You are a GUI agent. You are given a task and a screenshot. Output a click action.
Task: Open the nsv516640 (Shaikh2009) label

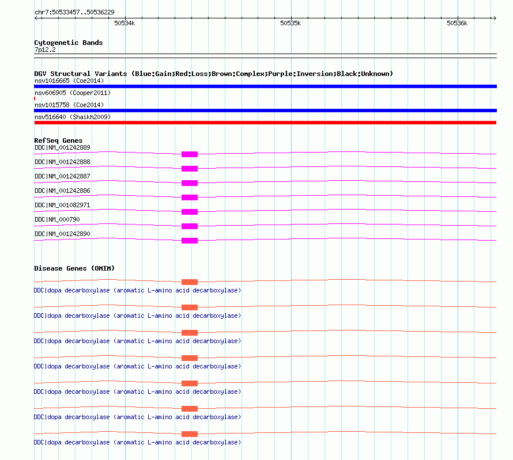[73, 117]
